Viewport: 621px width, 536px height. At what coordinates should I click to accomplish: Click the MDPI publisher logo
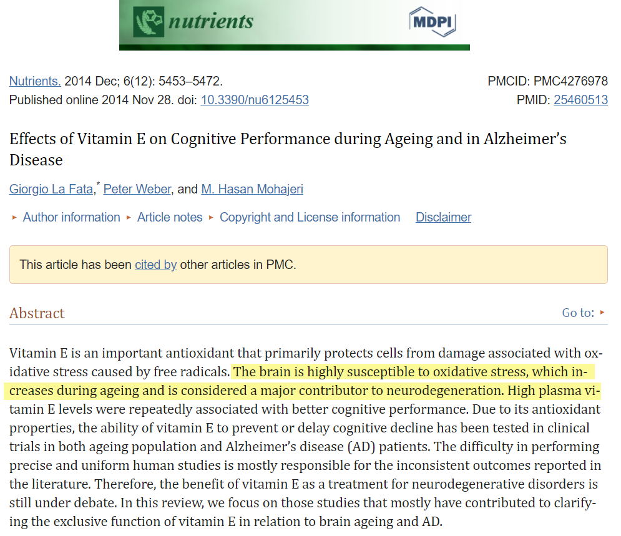[x=433, y=22]
